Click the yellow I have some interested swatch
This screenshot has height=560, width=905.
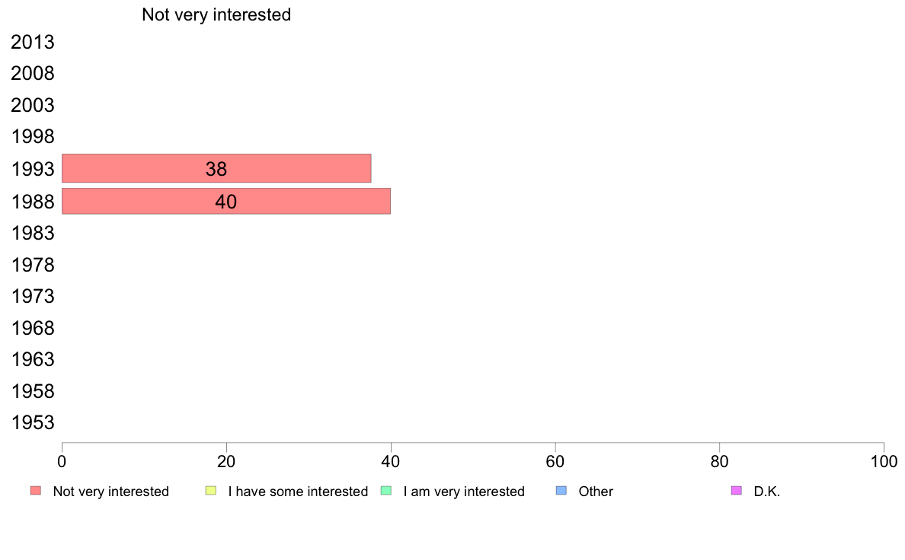point(211,491)
